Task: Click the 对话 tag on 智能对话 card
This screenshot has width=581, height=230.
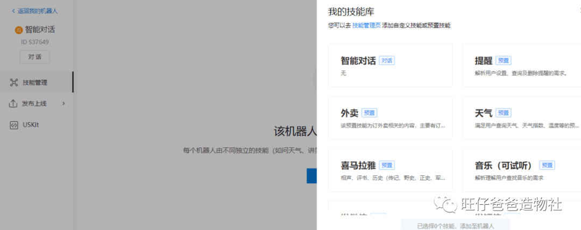Action: (x=387, y=61)
